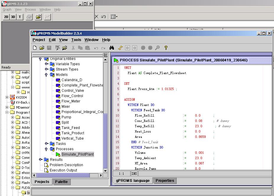Click code line 5 with Plant.Press_Atm value

click(152, 89)
